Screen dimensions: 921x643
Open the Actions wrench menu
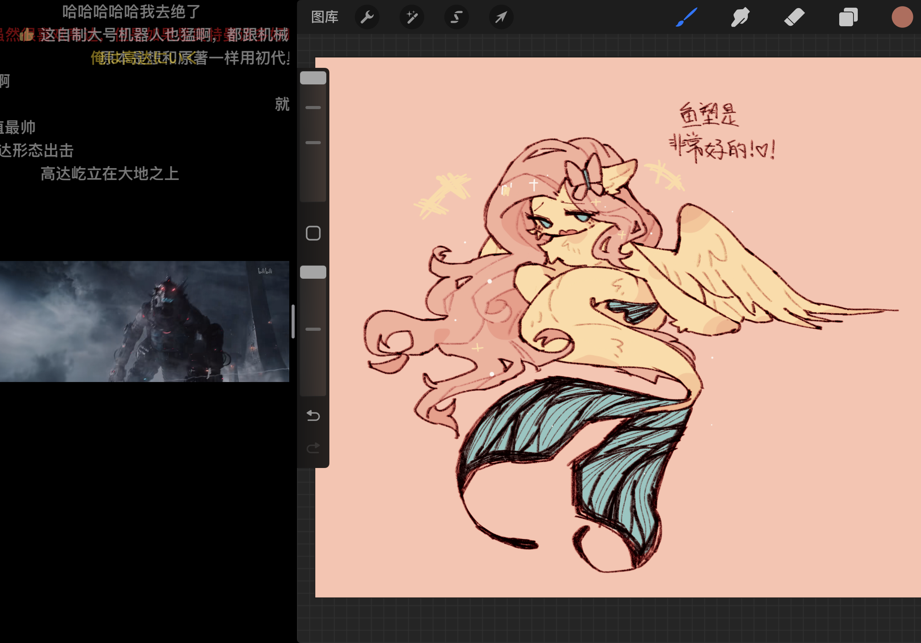point(367,17)
